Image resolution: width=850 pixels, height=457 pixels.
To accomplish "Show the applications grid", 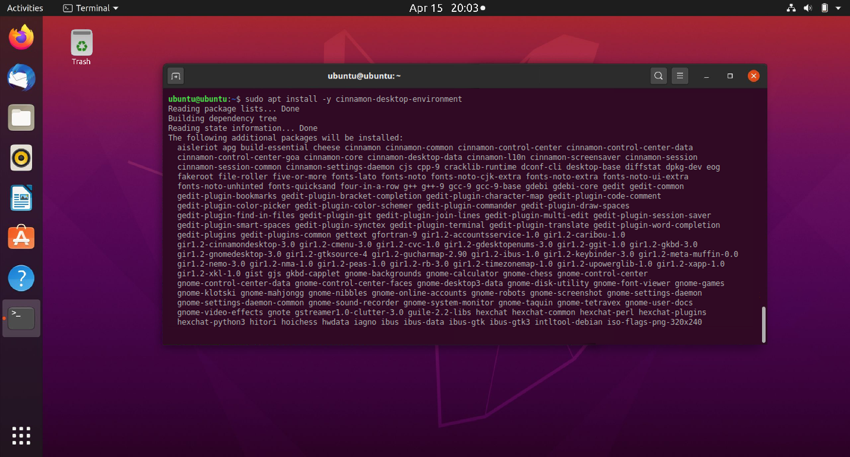I will [x=21, y=436].
